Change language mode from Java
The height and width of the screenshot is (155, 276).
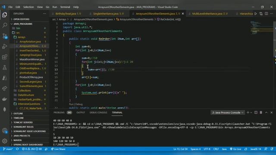click(224, 149)
